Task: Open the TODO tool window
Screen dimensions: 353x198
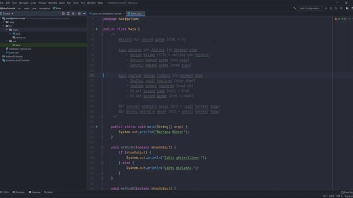Action: pyautogui.click(x=4, y=192)
